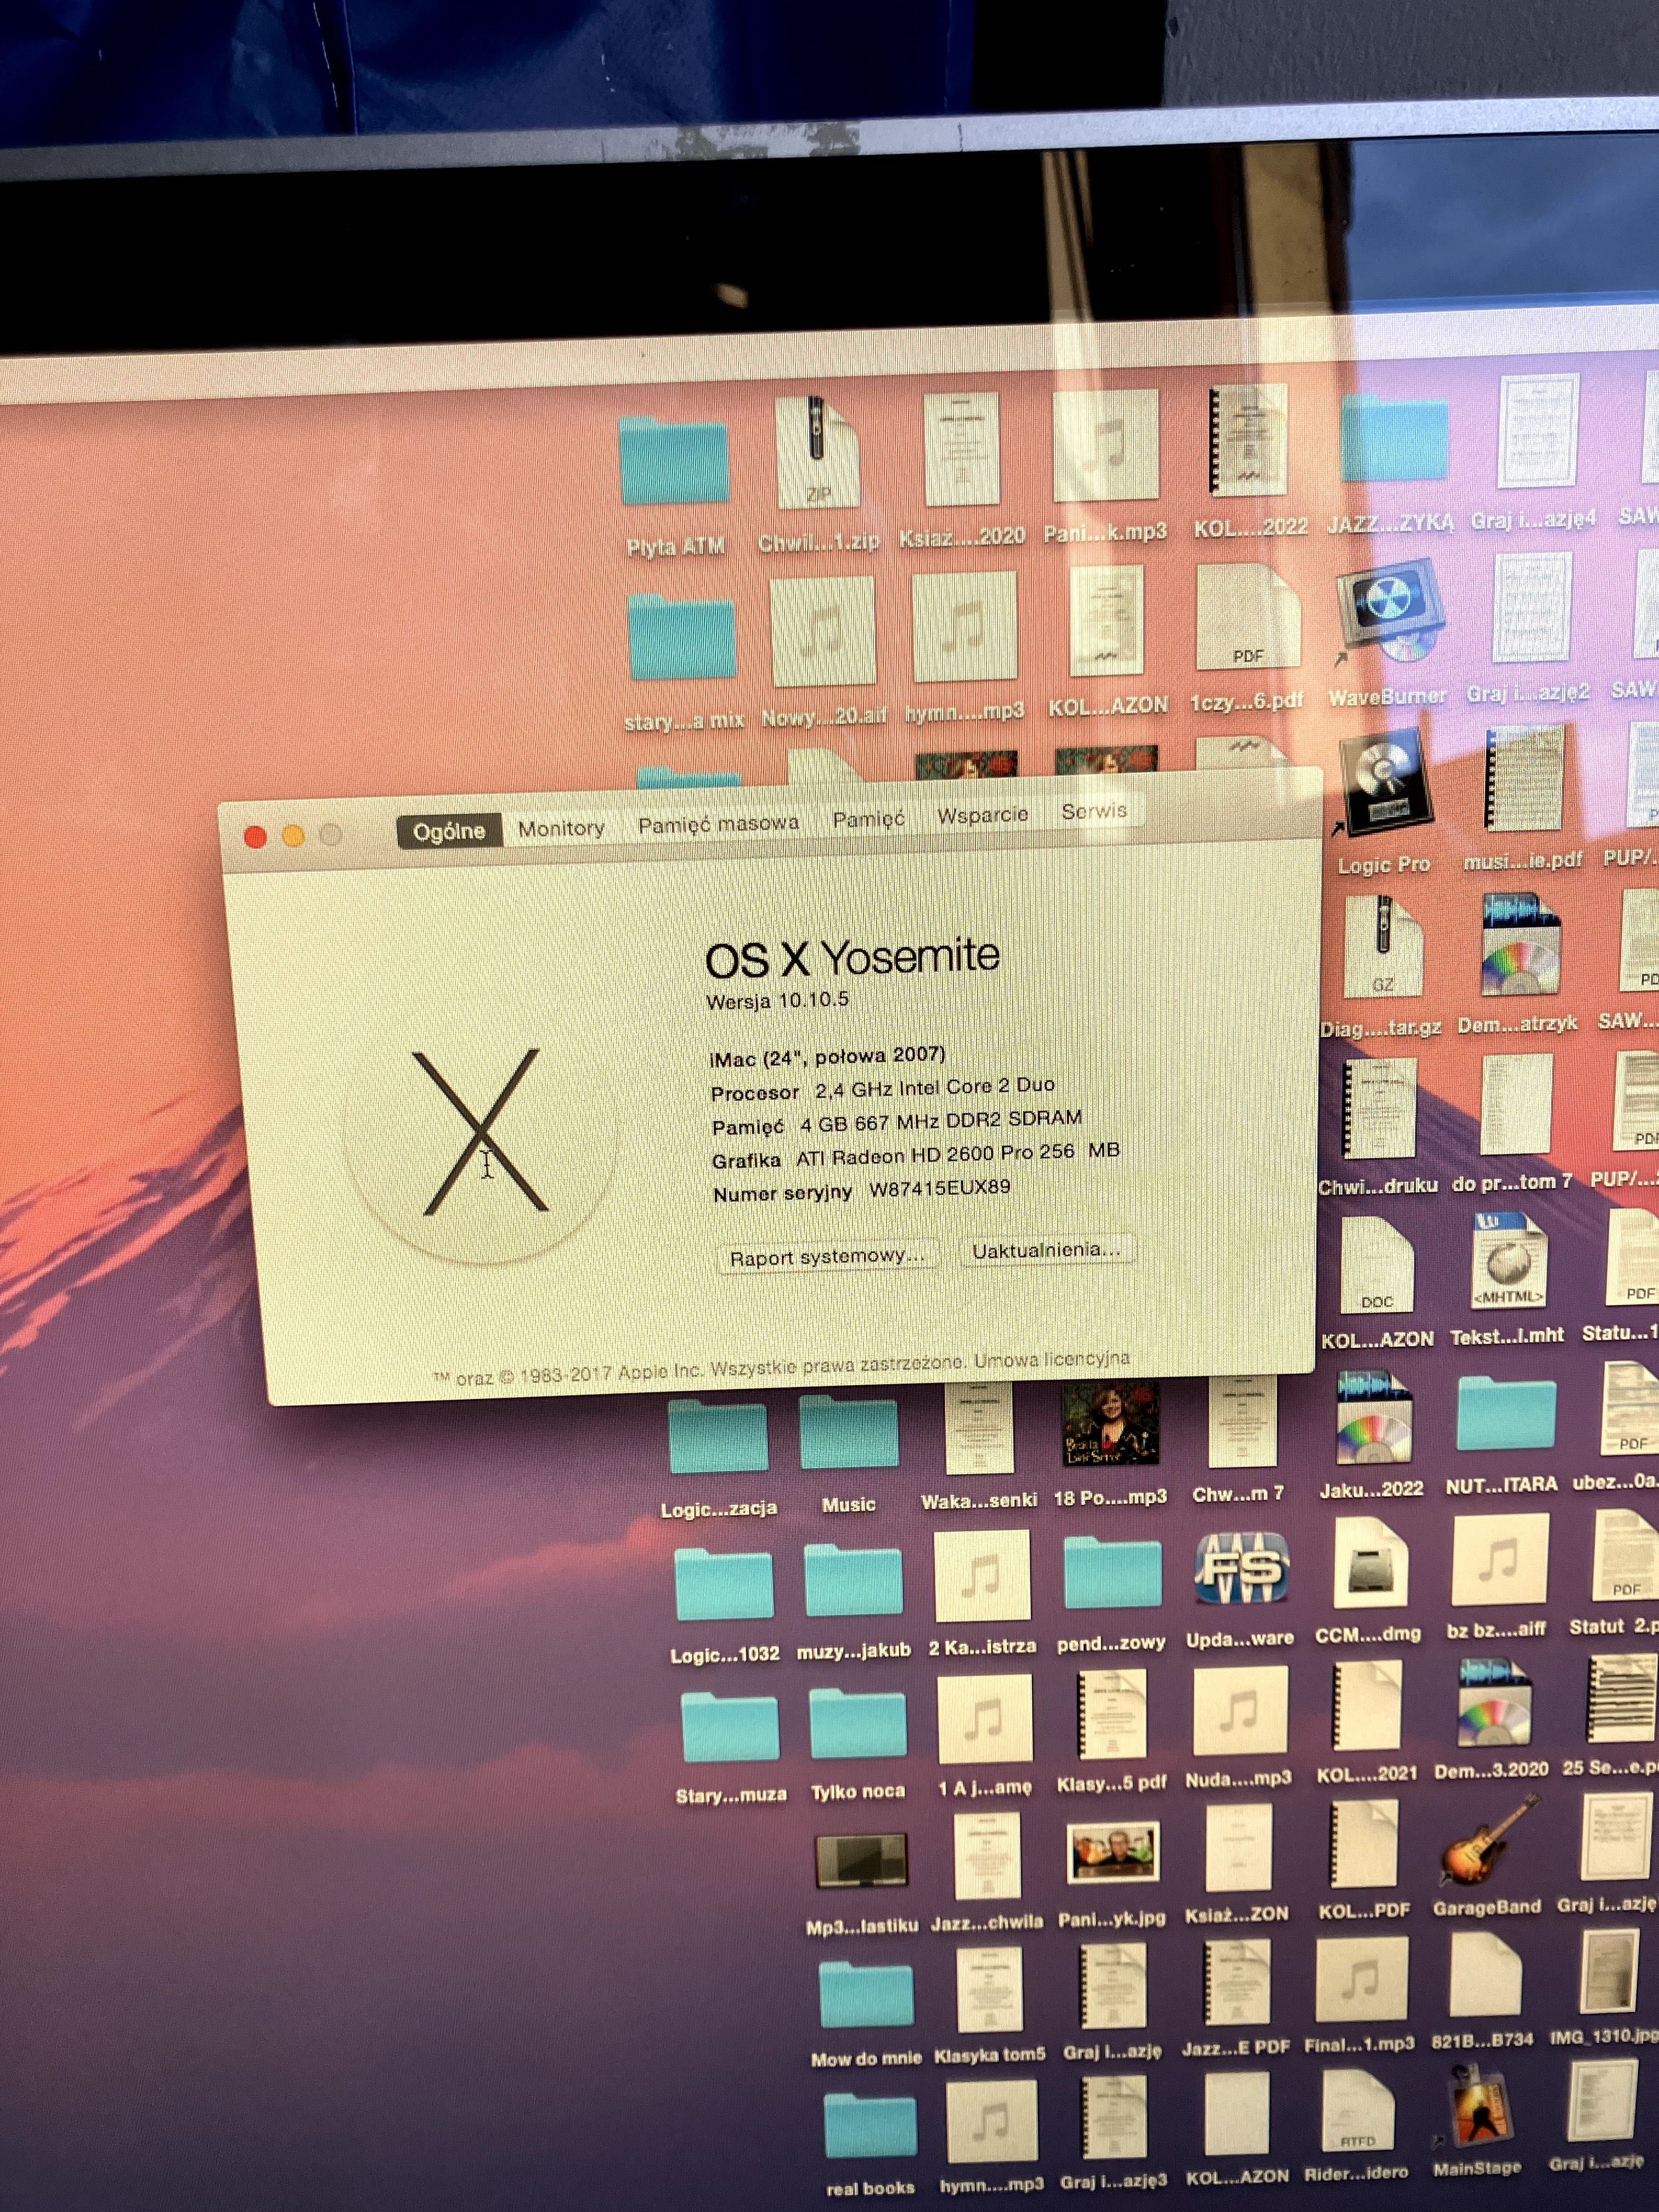Screen dimensions: 1659x2212
Task: Select the muzy...jakub folder
Action: 853,1580
